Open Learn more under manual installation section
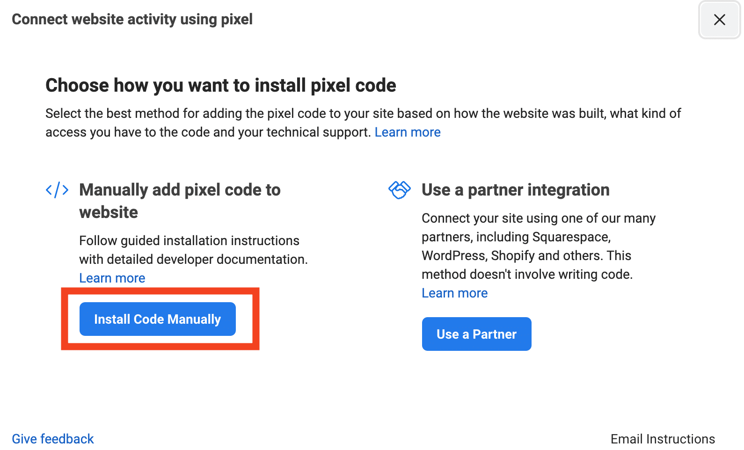 click(x=112, y=278)
